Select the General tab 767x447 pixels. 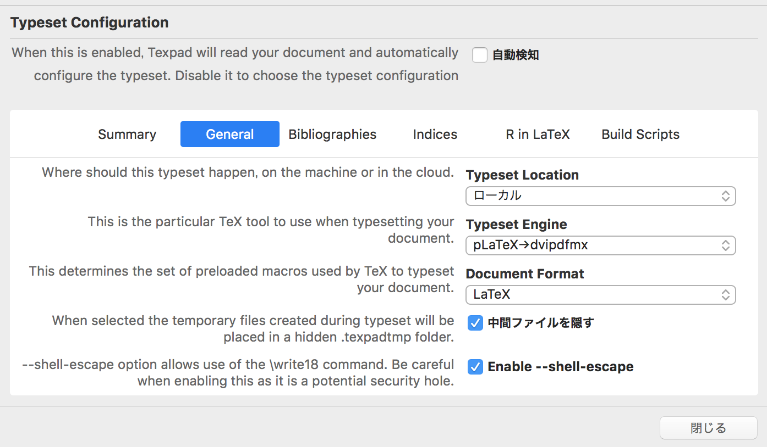click(230, 135)
